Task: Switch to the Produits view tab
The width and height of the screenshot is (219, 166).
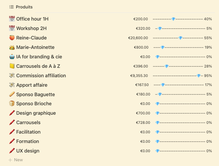Action: point(21,7)
